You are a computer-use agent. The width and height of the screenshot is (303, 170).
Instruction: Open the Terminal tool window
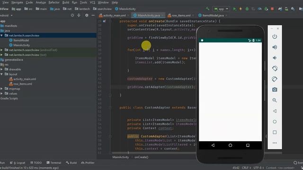pyautogui.click(x=54, y=162)
